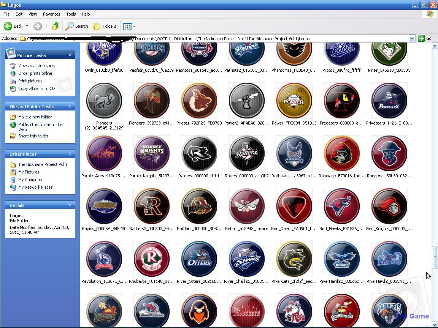Image resolution: width=438 pixels, height=328 pixels.
Task: Collapse the Picture Tasks panel
Action: click(x=70, y=55)
